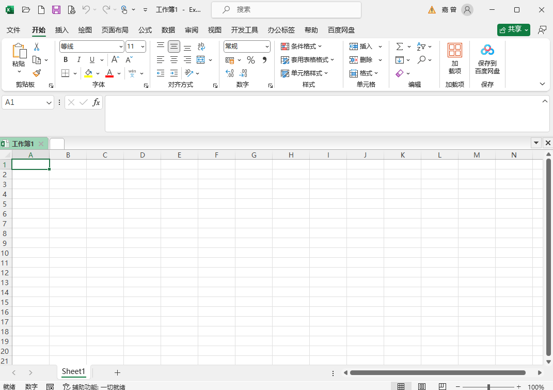Click the percent style icon

pyautogui.click(x=251, y=59)
